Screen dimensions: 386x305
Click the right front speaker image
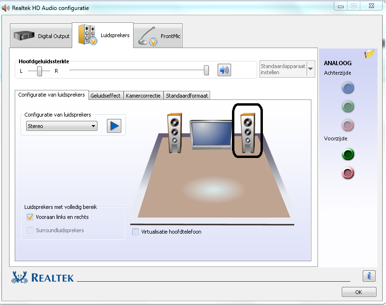[x=248, y=133]
